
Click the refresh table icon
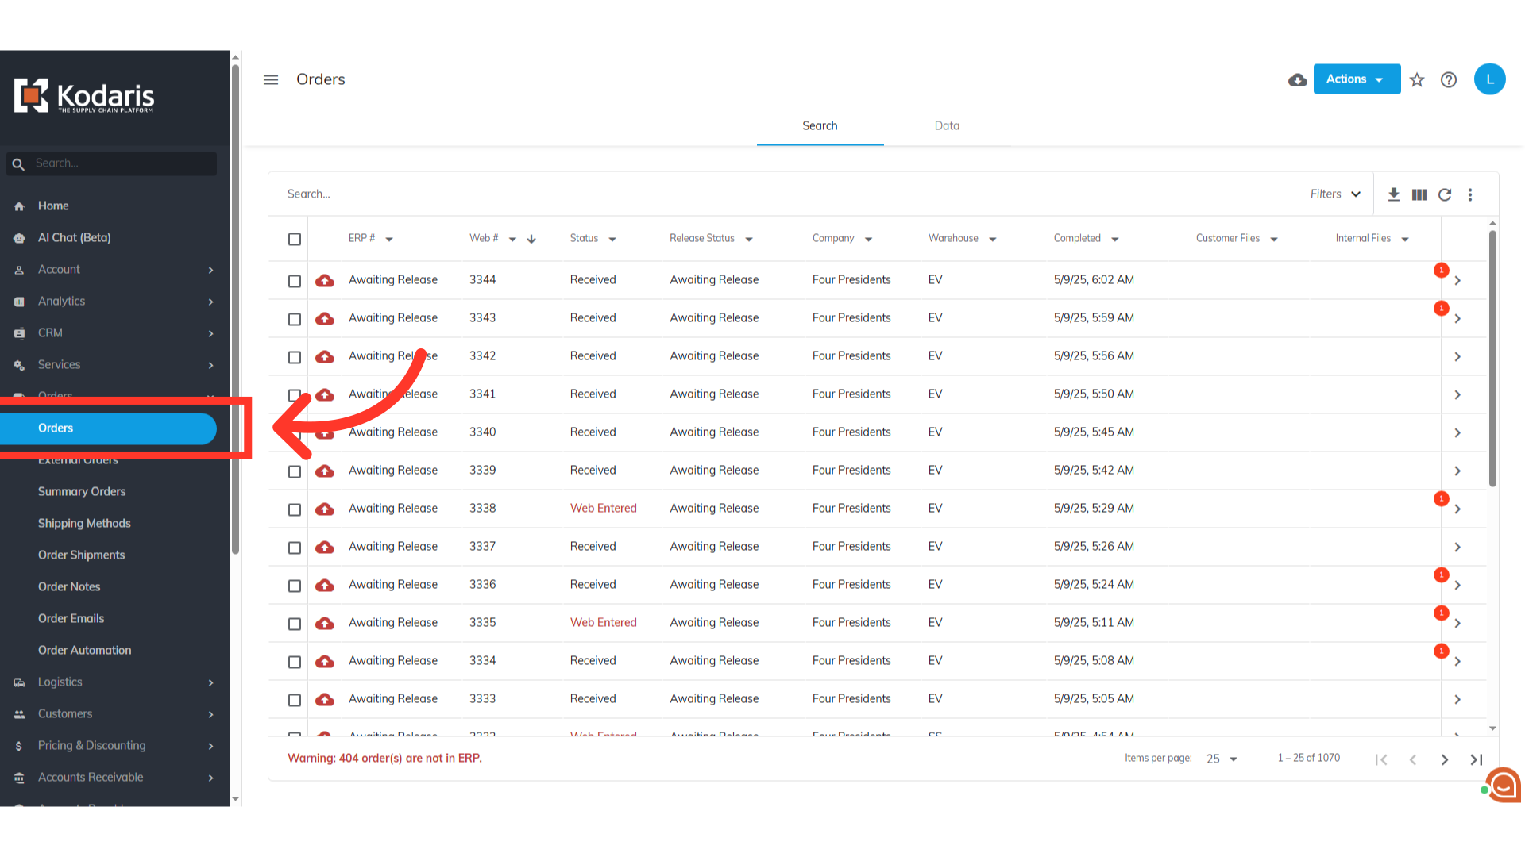(1445, 194)
